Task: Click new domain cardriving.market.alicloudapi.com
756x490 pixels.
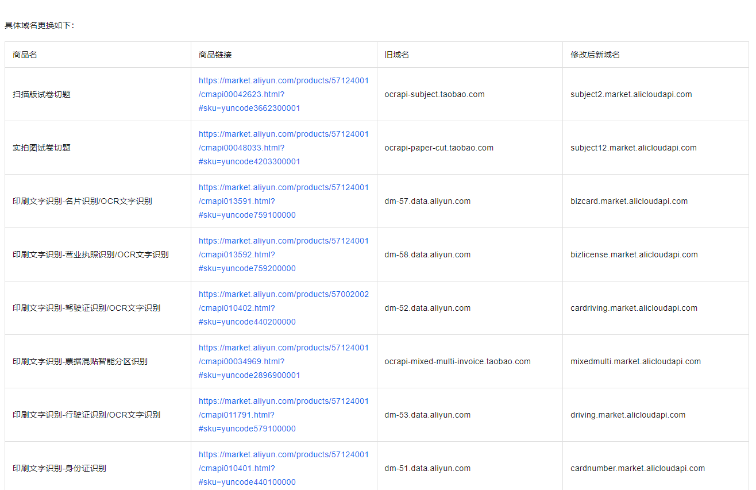Action: click(634, 308)
